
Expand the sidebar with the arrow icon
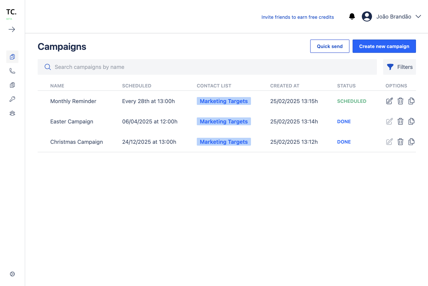click(x=12, y=29)
